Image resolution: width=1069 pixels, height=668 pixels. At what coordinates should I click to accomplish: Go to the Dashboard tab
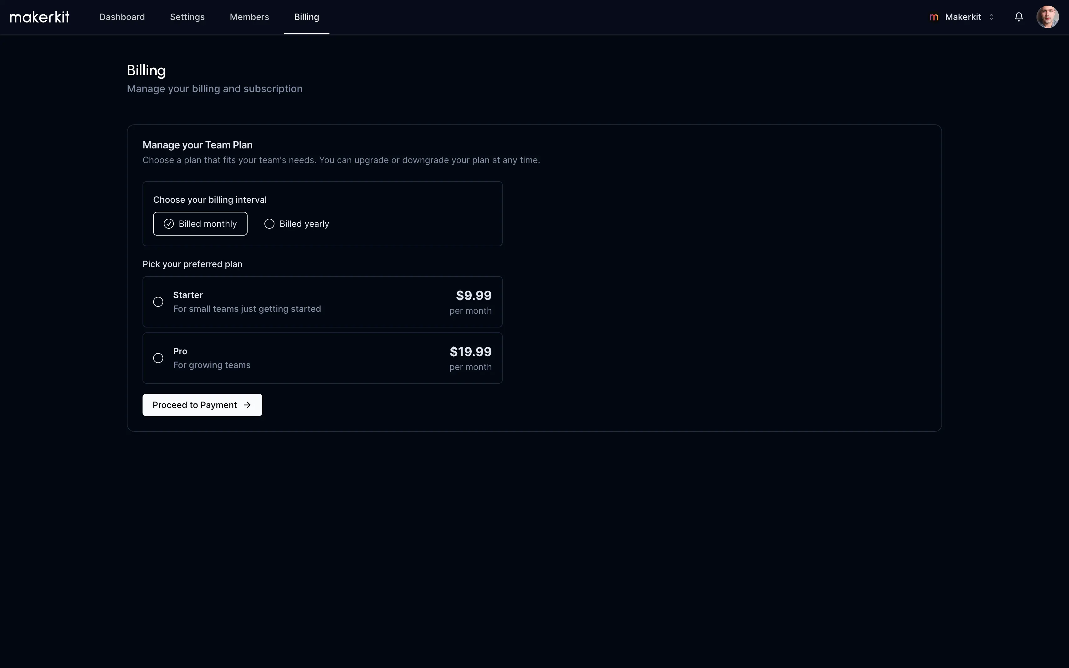(x=122, y=17)
